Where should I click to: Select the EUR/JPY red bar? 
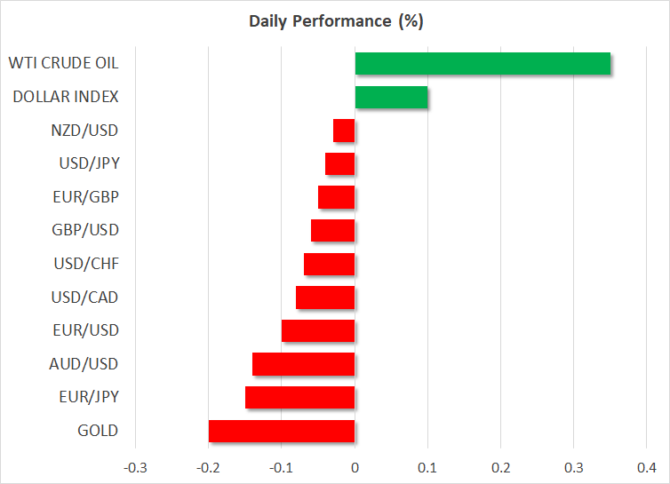point(300,397)
